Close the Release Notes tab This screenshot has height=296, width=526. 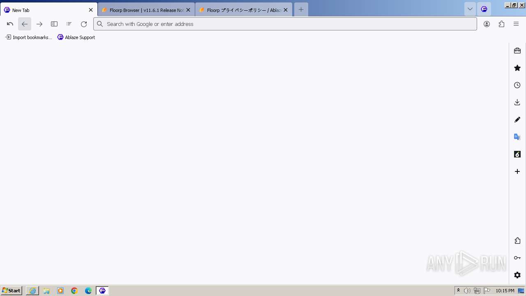coord(188,10)
